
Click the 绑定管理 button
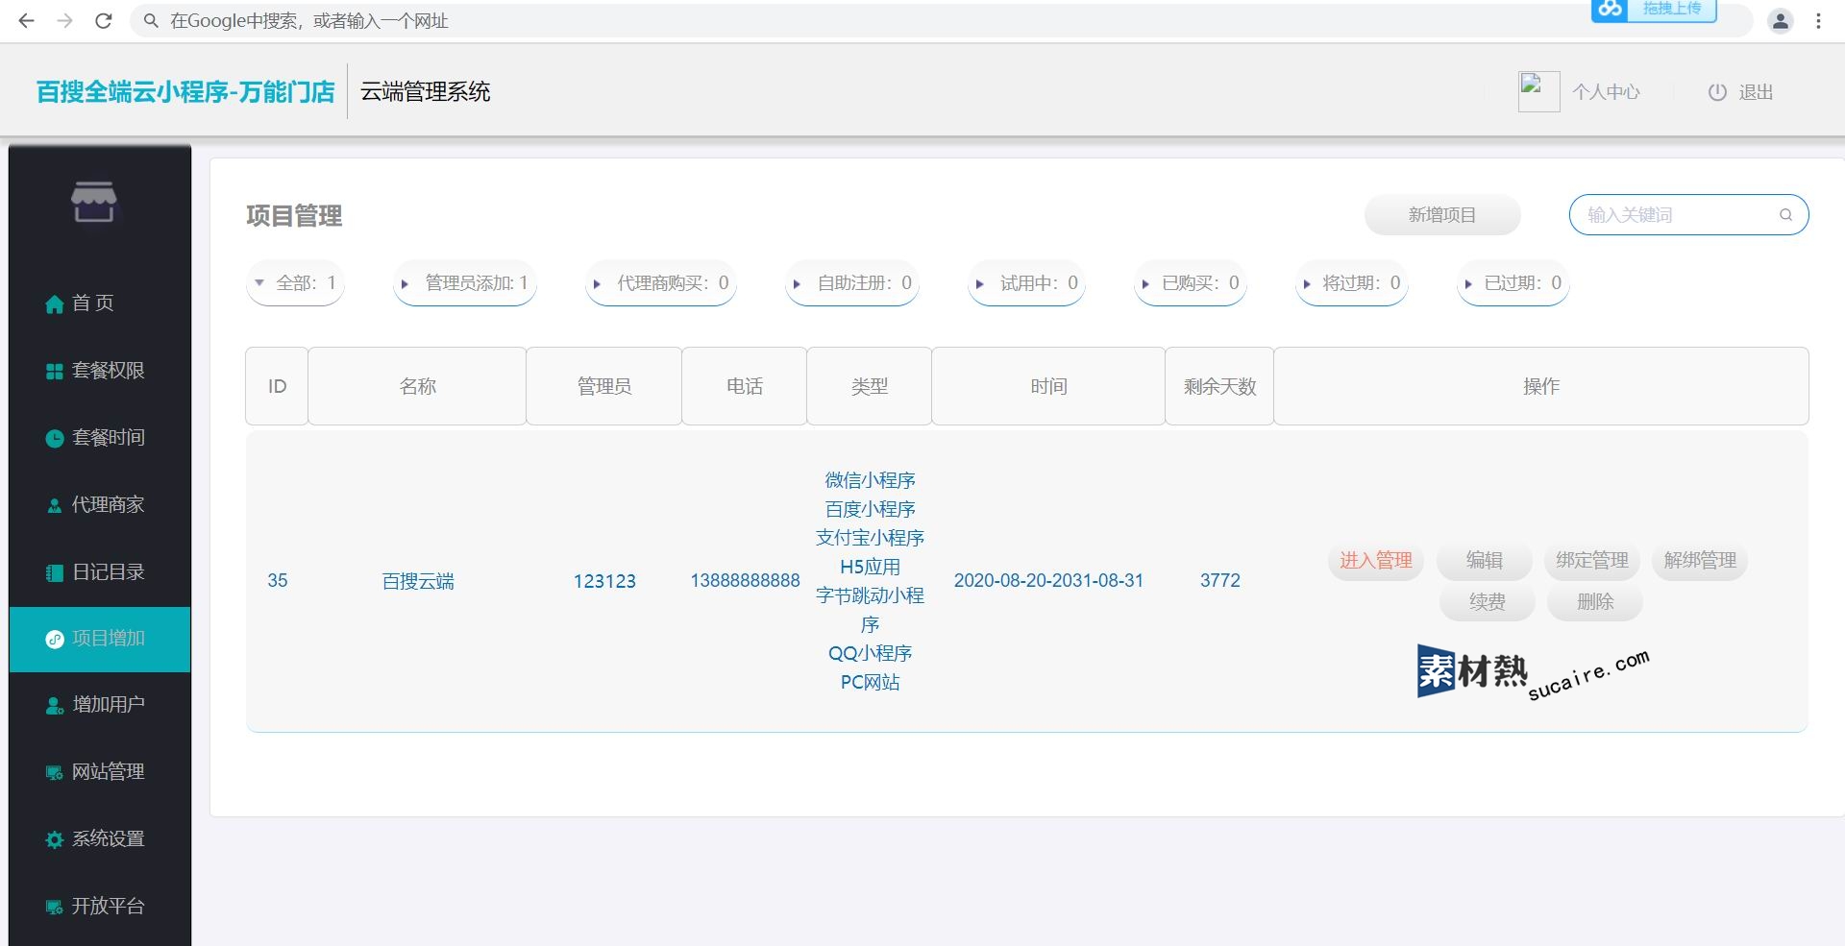[x=1592, y=560]
